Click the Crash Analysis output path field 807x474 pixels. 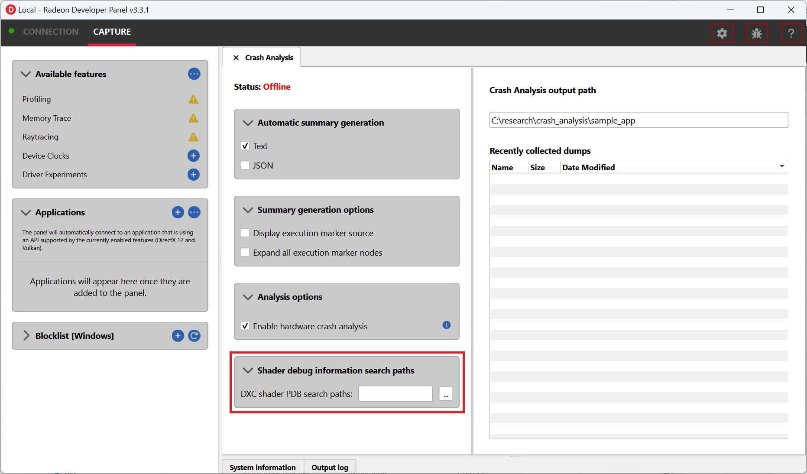(x=638, y=120)
